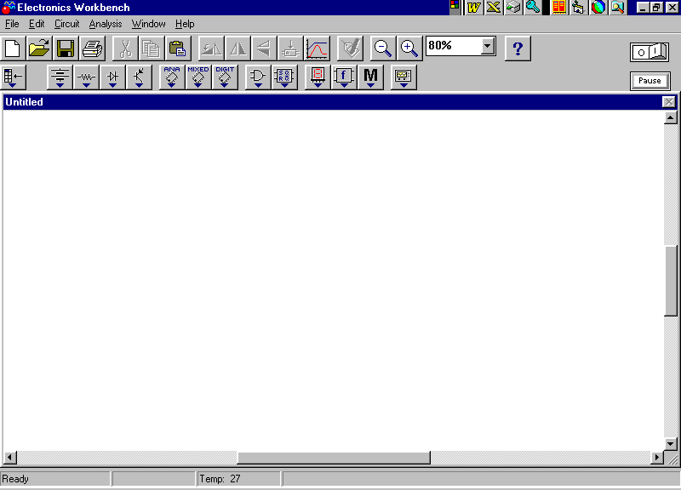Open the Transistors parts bin
The height and width of the screenshot is (490, 681).
139,77
